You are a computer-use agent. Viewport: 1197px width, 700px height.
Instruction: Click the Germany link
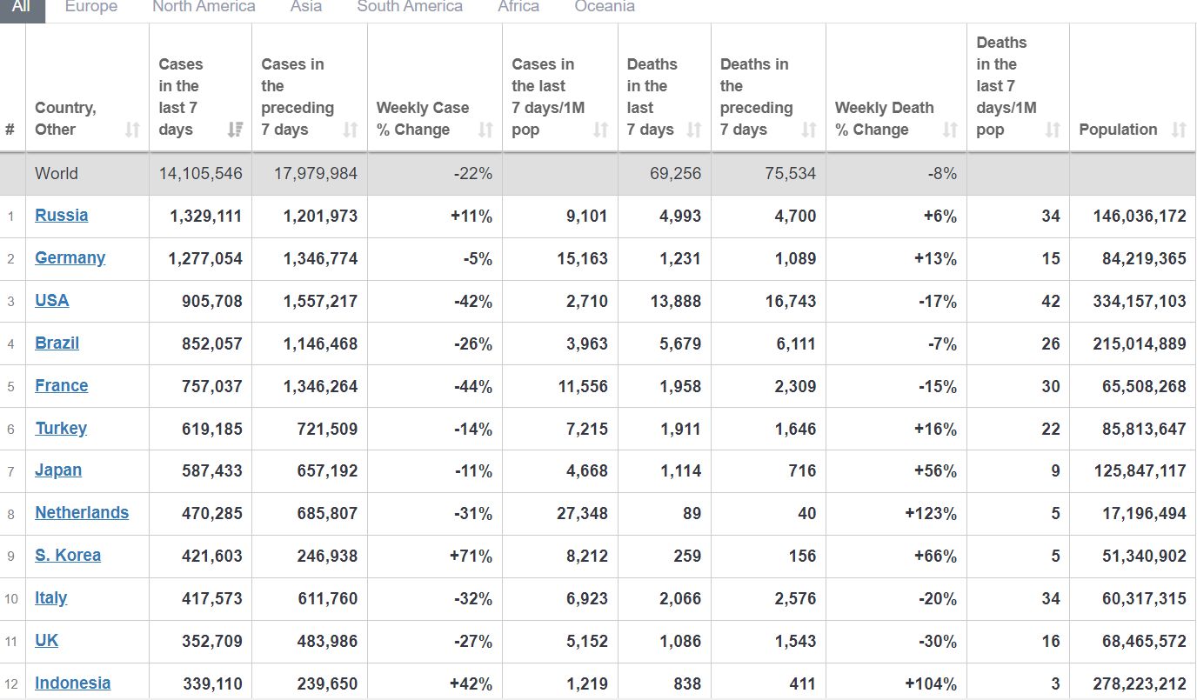[70, 258]
